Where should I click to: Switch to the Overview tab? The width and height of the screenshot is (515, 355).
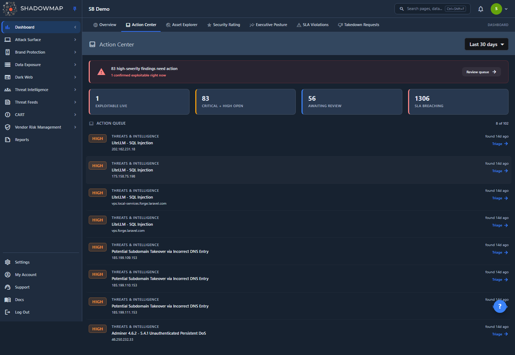pyautogui.click(x=105, y=25)
